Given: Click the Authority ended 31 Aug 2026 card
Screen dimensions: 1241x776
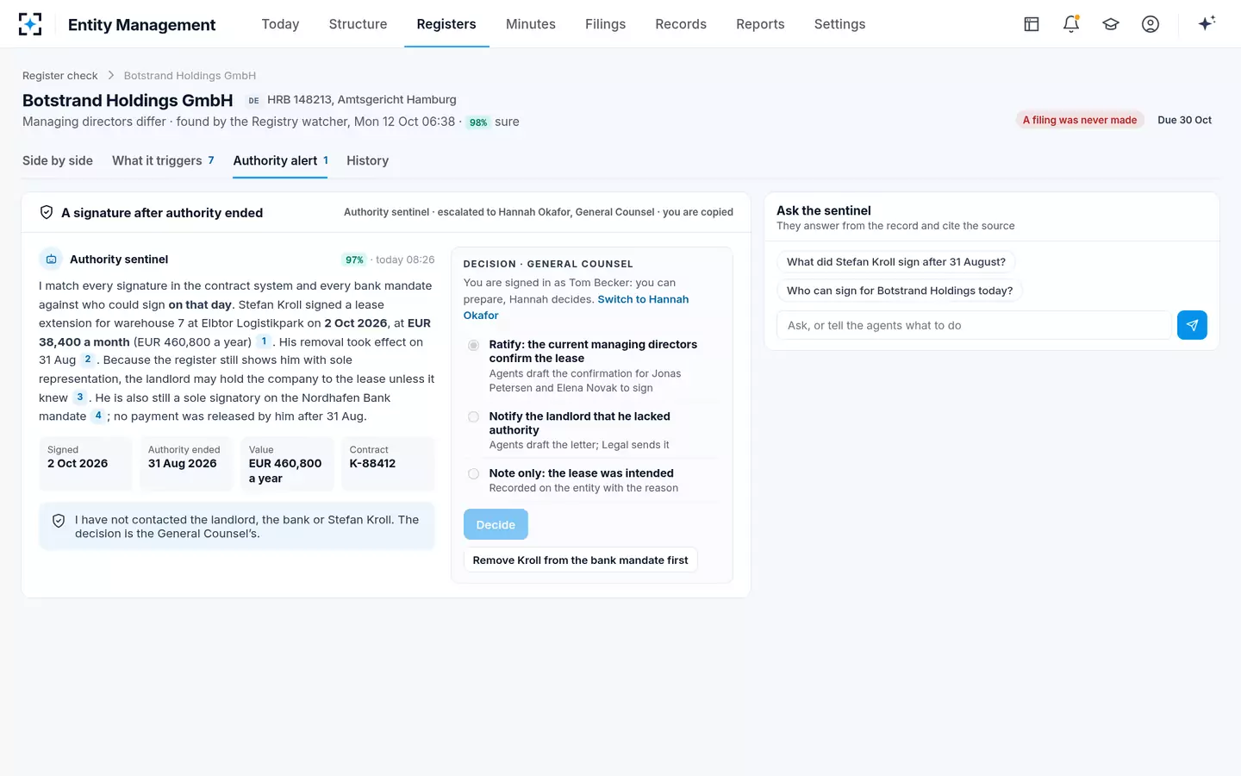Looking at the screenshot, I should [x=186, y=464].
